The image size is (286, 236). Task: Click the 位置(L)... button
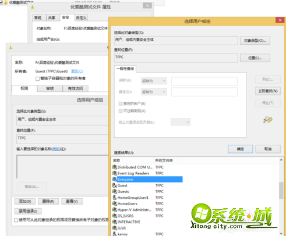pos(255,58)
